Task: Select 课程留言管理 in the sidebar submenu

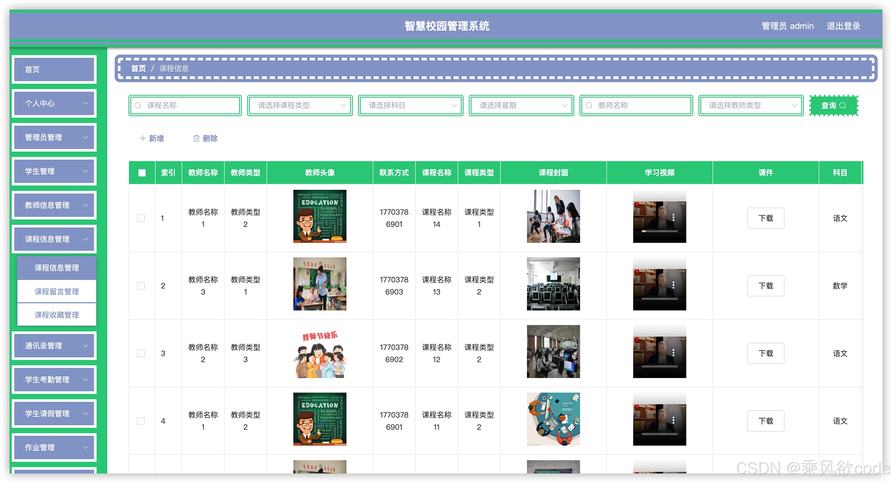Action: (x=57, y=291)
